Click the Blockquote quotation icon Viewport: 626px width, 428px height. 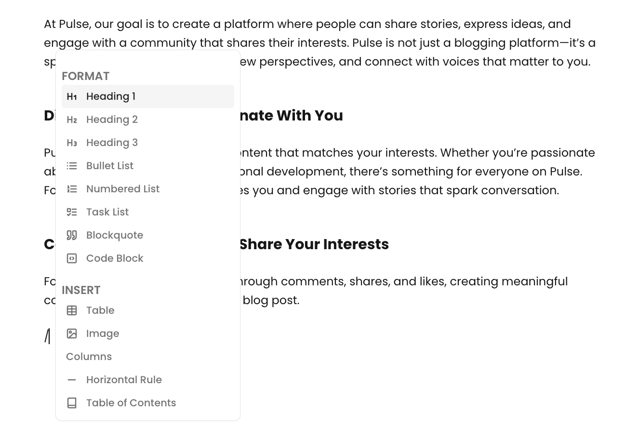coord(72,235)
